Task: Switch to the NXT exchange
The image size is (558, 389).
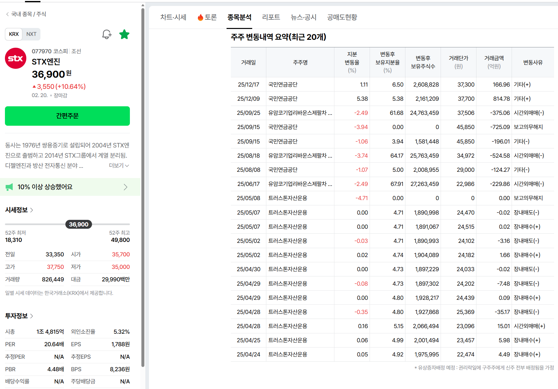Action: click(x=31, y=34)
